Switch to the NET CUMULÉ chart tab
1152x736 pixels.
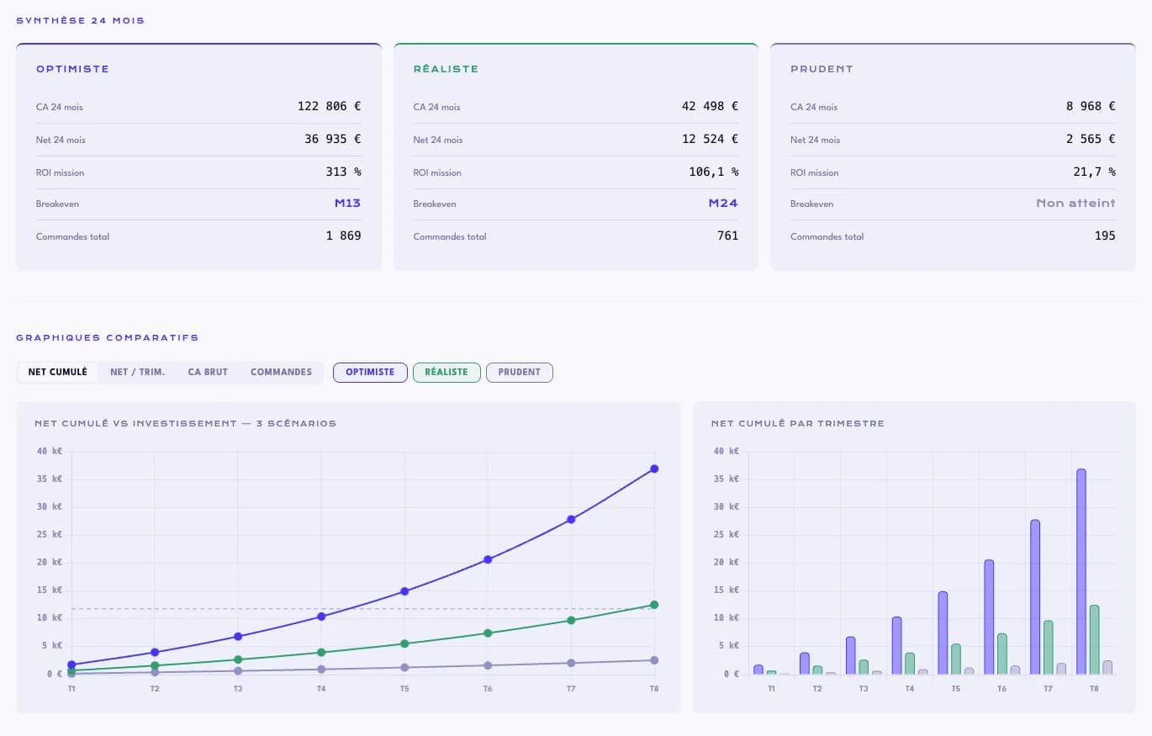tap(58, 372)
